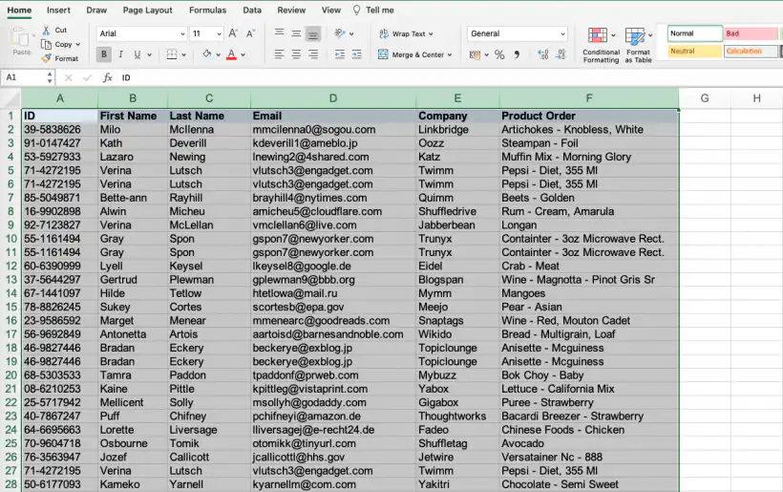
Task: Toggle Underline formatting
Action: click(x=137, y=54)
